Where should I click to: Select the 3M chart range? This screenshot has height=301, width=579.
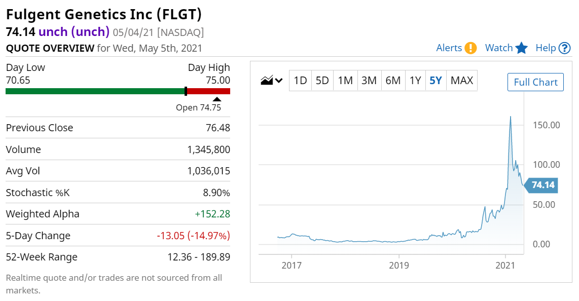[369, 81]
